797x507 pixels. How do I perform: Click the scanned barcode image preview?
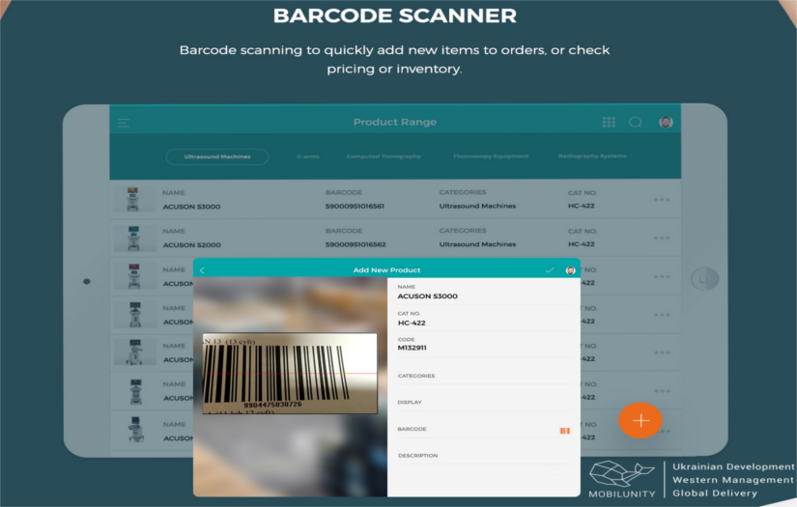pyautogui.click(x=290, y=373)
